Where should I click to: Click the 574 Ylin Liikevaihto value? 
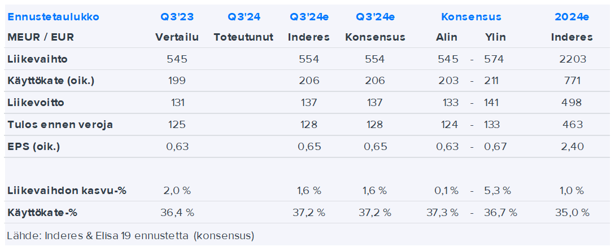[x=494, y=59]
